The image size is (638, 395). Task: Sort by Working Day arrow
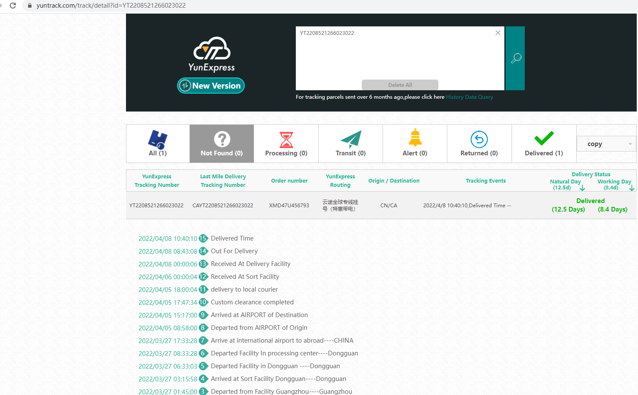632,188
